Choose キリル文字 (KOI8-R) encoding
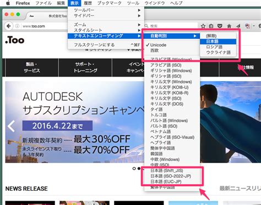This screenshot has height=205, width=261. coord(172,93)
